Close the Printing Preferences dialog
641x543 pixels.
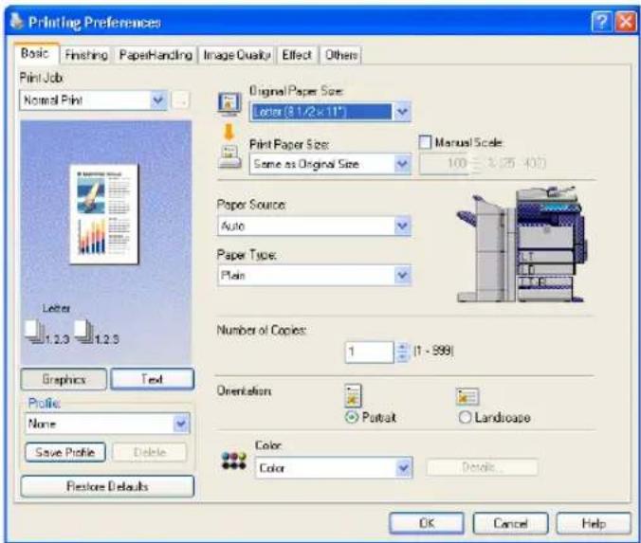click(626, 21)
